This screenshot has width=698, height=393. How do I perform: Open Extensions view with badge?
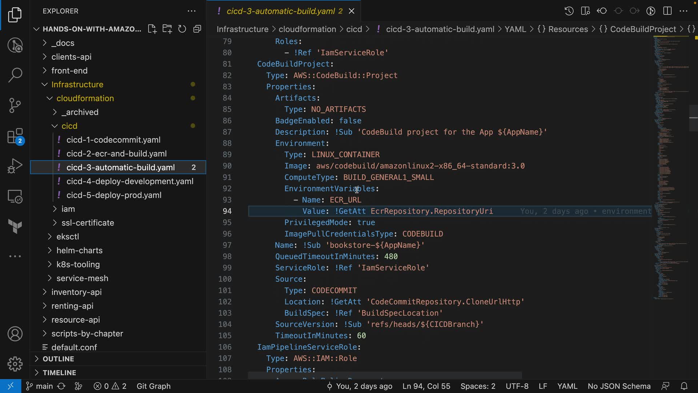[15, 136]
